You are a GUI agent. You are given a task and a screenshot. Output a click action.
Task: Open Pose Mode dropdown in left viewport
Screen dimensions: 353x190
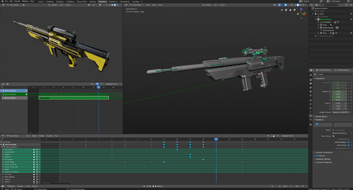(14, 5)
